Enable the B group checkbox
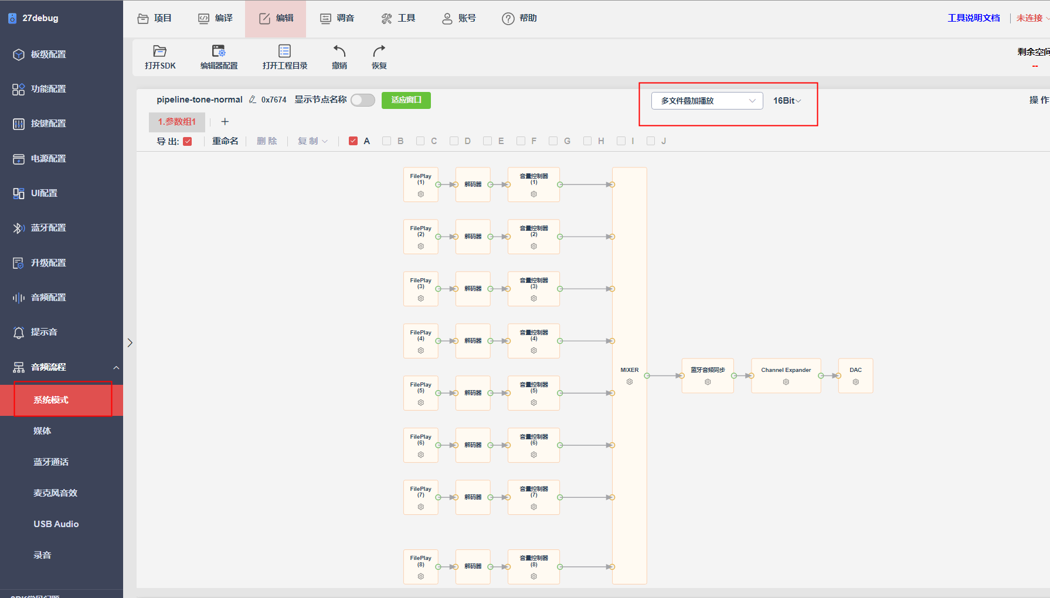This screenshot has height=598, width=1050. [x=386, y=141]
